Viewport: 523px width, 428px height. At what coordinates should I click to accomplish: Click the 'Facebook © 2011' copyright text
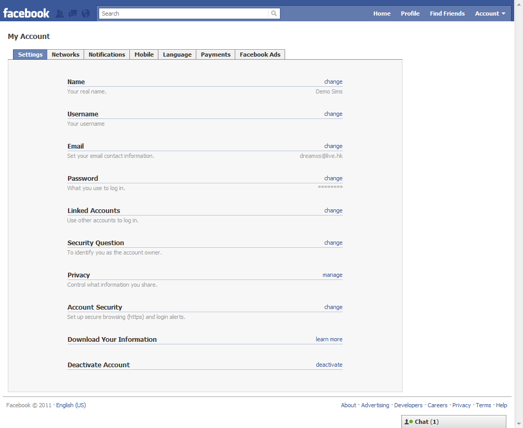coord(29,405)
